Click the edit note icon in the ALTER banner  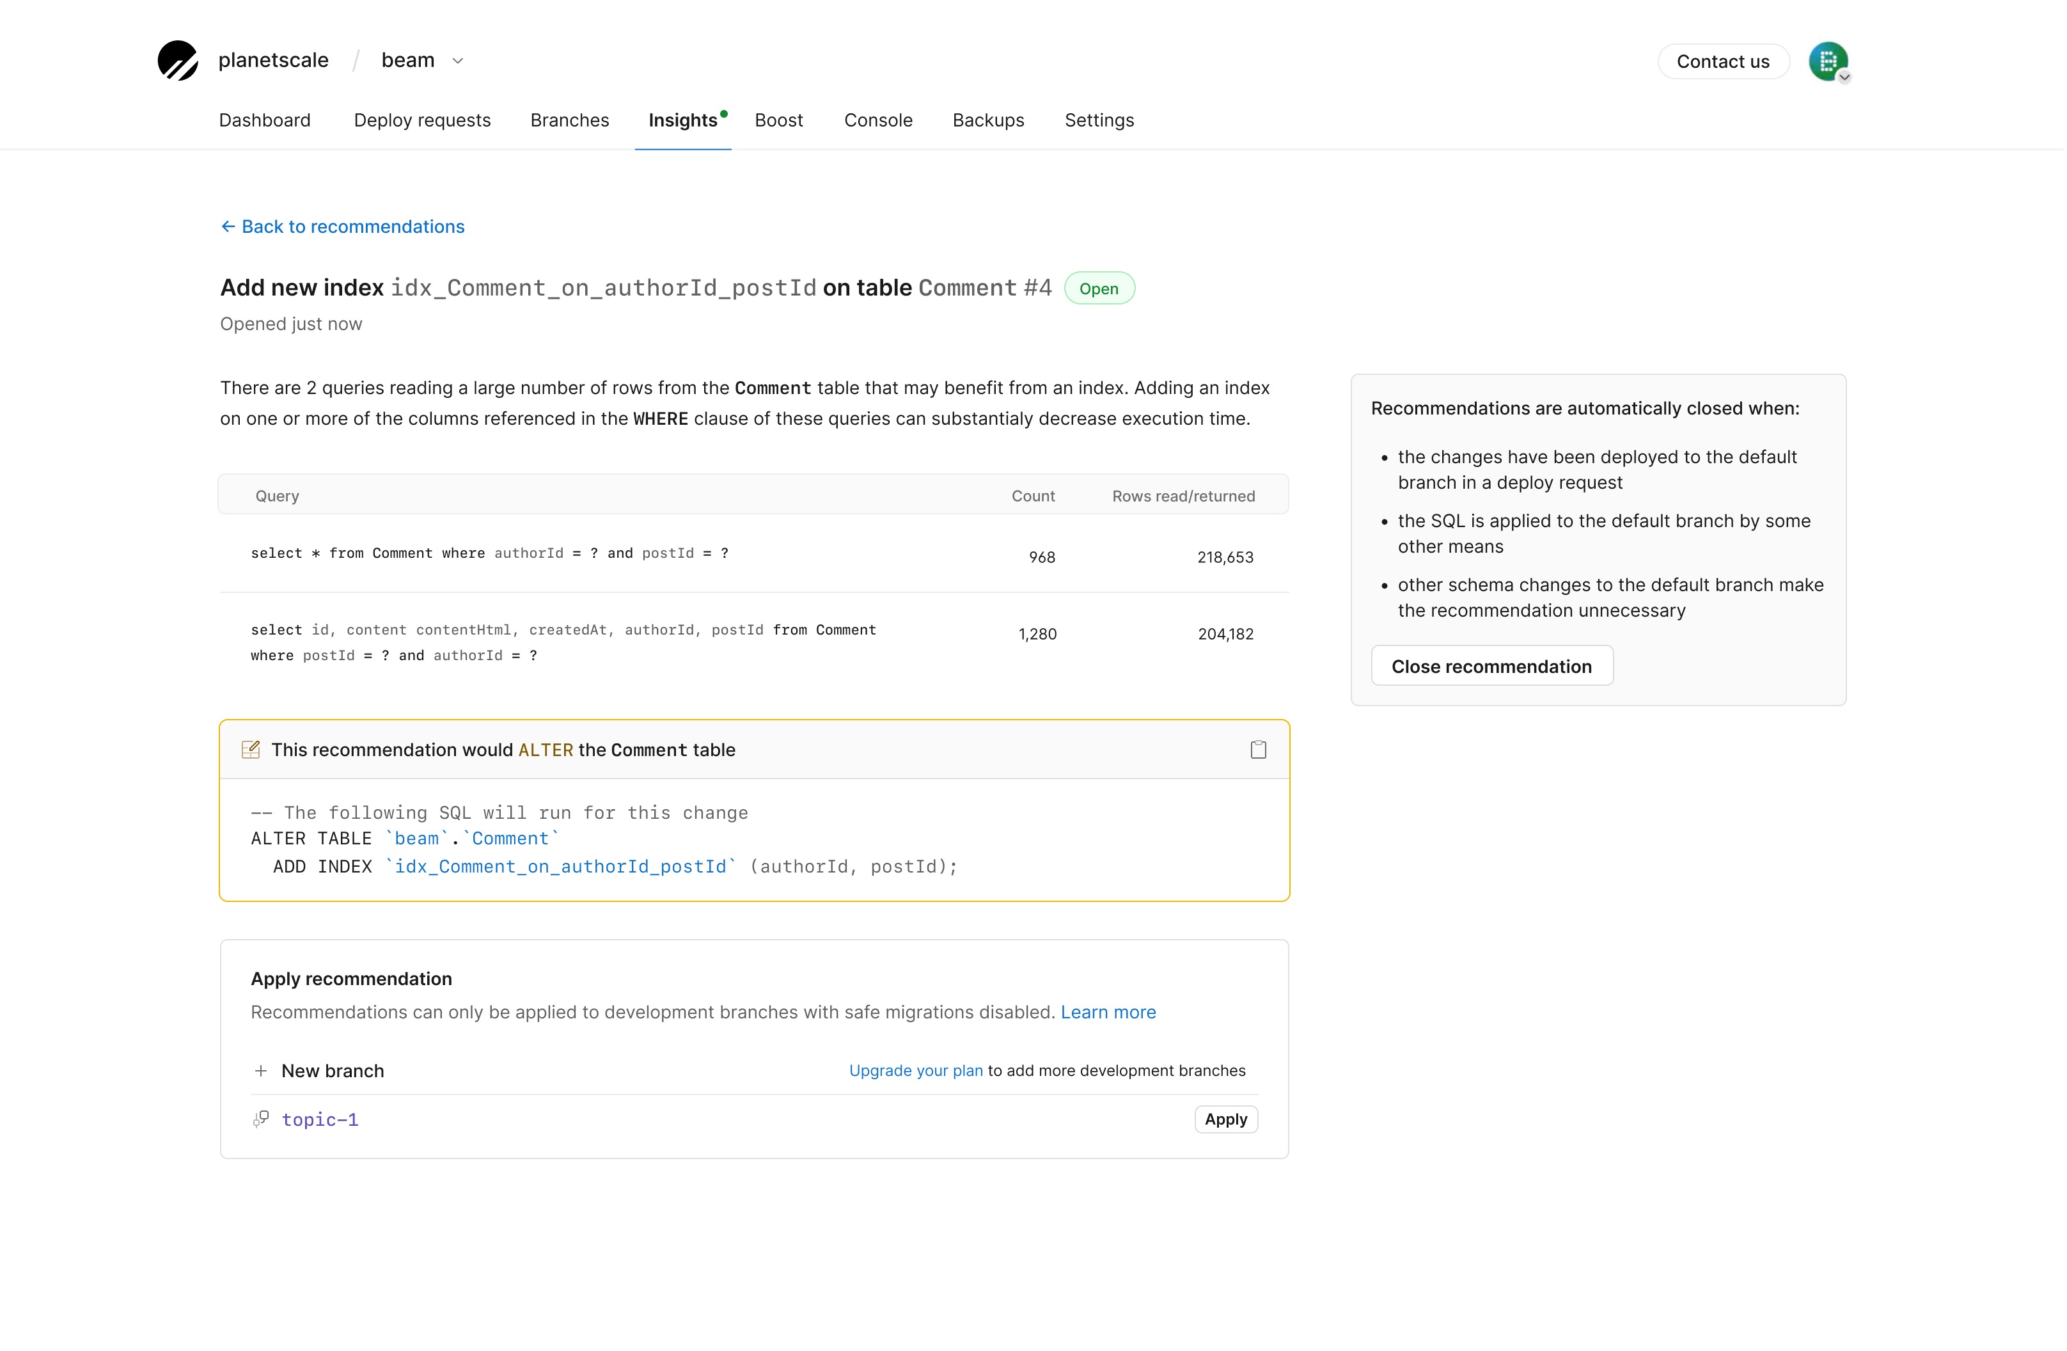[251, 749]
